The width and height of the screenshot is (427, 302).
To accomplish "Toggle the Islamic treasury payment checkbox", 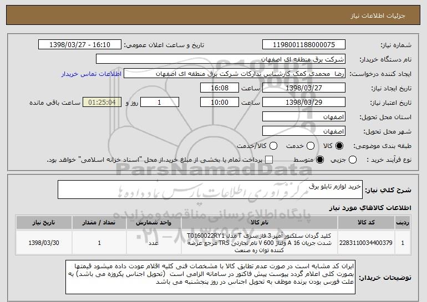I will [269, 160].
